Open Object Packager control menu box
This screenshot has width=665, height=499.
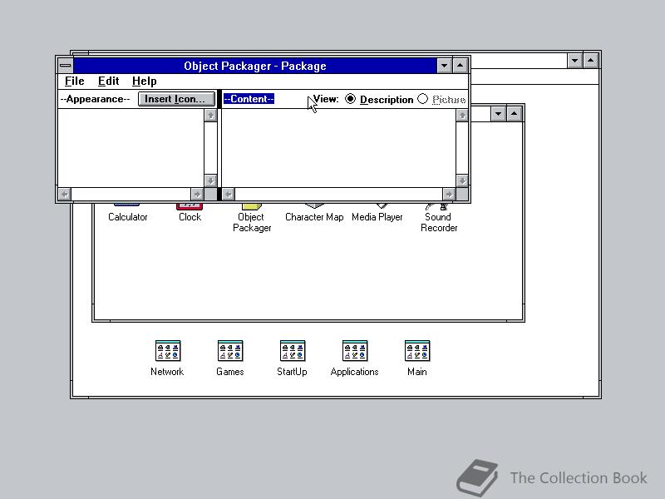pyautogui.click(x=66, y=66)
